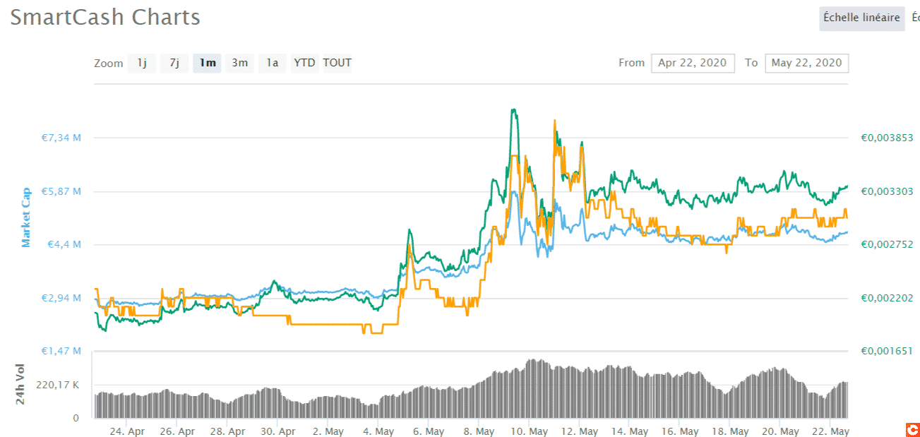Click the €0,002202 price label

click(x=887, y=298)
